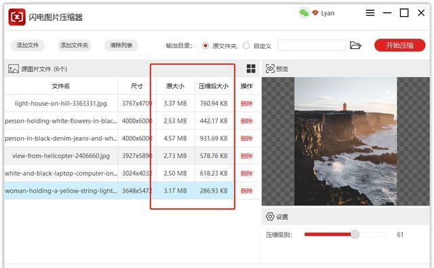Click the 文件名 column header

point(61,86)
